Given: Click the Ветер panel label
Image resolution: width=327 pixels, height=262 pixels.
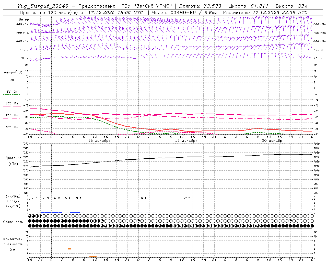Looking at the screenshot, I should tap(24, 19).
